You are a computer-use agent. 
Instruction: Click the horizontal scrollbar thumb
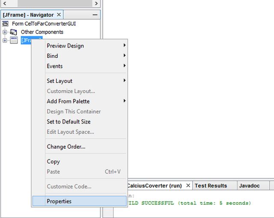[x=55, y=3]
